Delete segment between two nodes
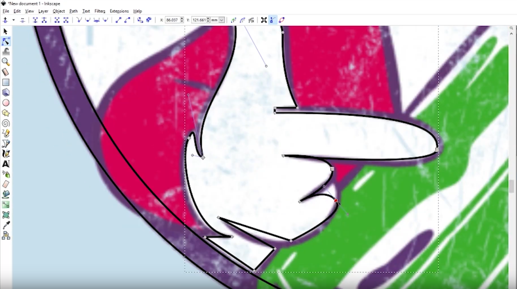 point(66,20)
